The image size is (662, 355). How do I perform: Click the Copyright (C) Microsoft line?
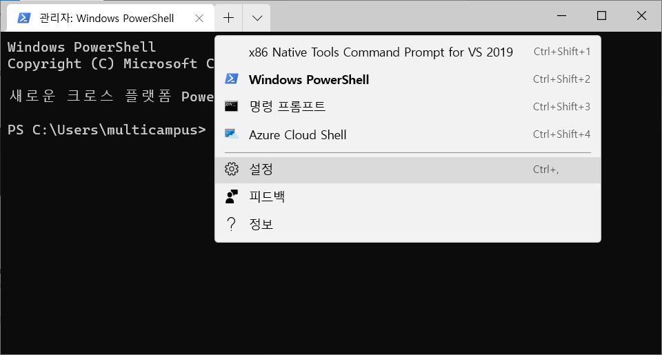(x=110, y=63)
